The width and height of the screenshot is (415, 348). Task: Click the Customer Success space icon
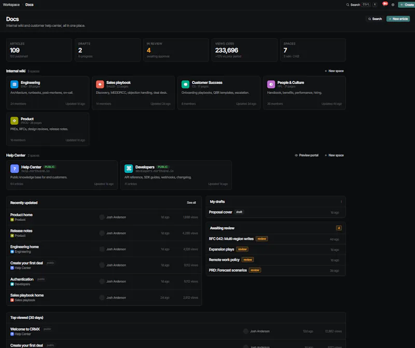[x=185, y=84]
